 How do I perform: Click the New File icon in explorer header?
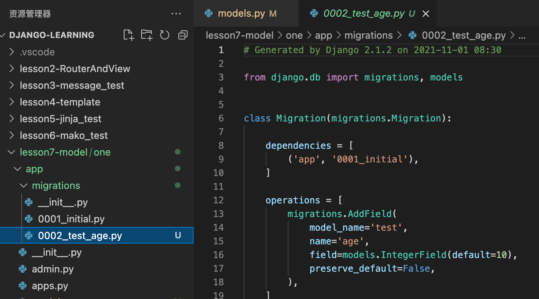click(x=129, y=35)
